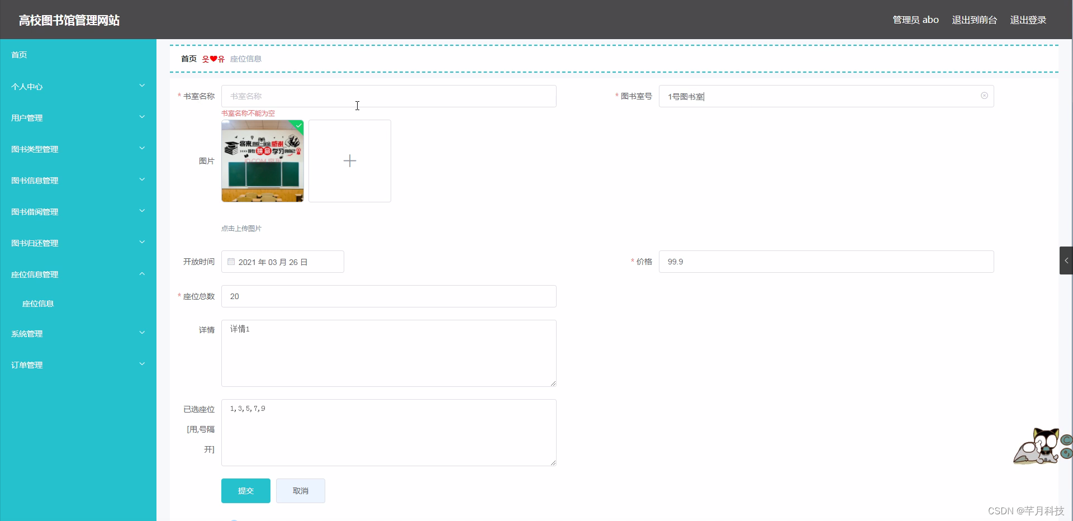Click inside the 书室名称 input field

[389, 96]
